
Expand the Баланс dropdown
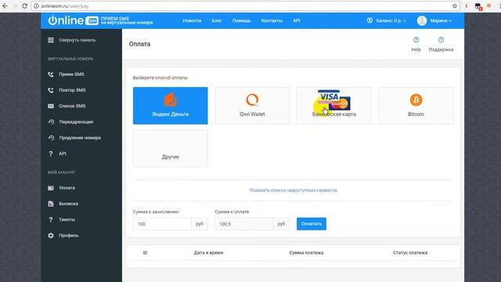point(391,20)
